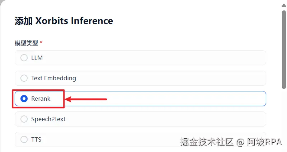Click the empty area of Text Embedding row

coord(172,78)
